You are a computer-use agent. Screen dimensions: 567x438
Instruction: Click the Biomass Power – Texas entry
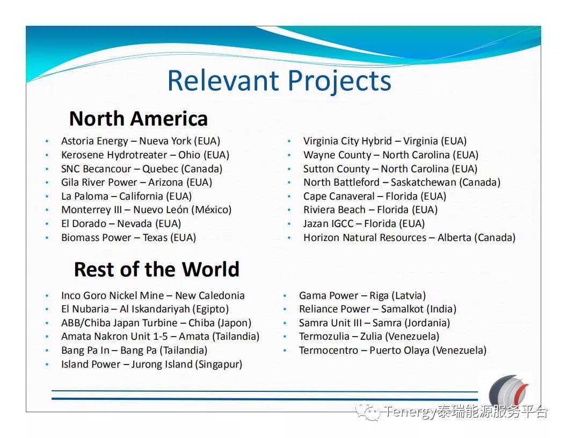click(128, 237)
